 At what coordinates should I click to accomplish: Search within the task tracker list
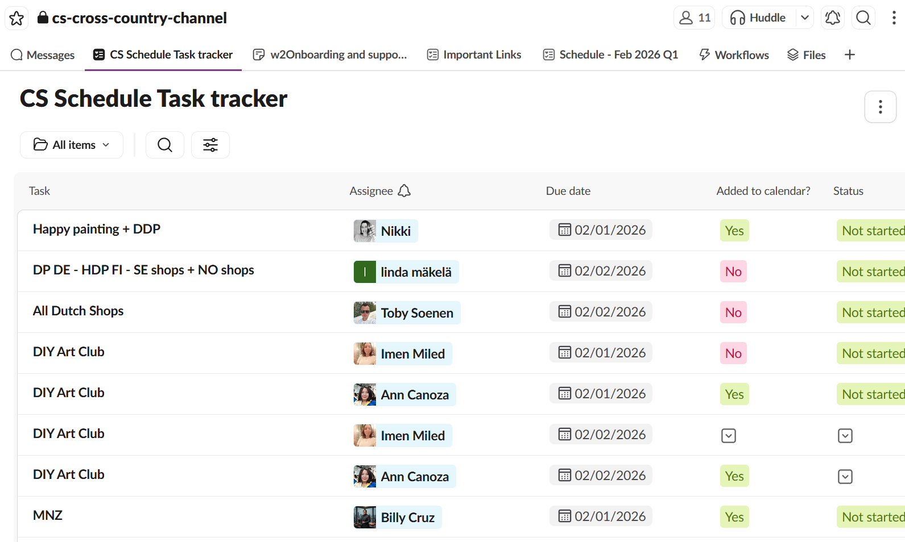click(x=165, y=145)
